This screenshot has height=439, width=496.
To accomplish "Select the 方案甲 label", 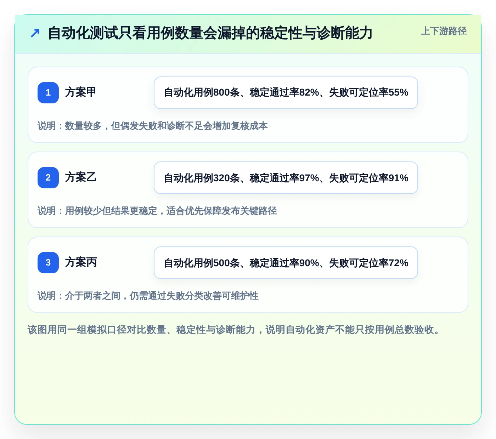I will tap(81, 92).
